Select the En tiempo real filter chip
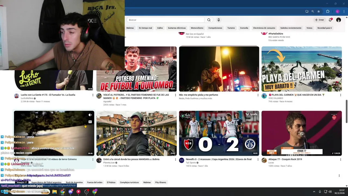348x196 pixels. pyautogui.click(x=145, y=28)
